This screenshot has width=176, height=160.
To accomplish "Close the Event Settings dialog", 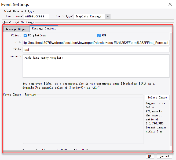I will (x=170, y=4).
